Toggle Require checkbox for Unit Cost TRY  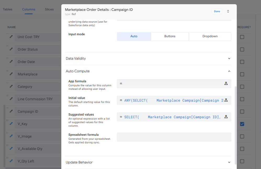point(242,37)
